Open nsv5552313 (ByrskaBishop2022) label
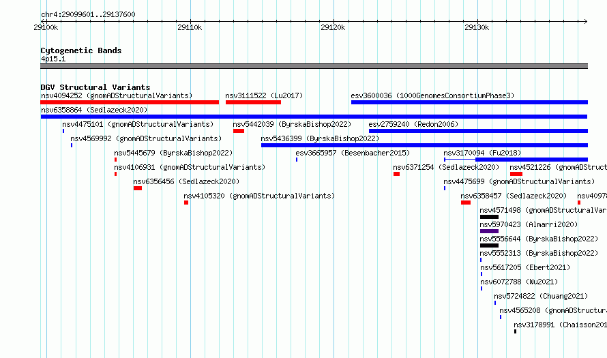 point(539,253)
